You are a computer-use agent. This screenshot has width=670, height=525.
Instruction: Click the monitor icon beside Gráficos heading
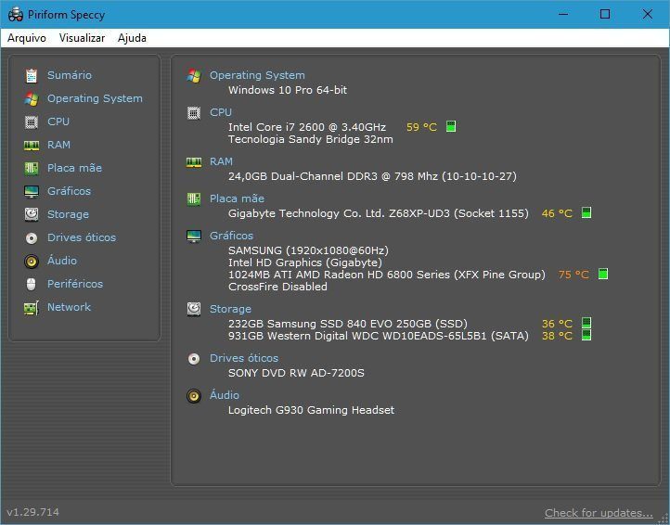pos(194,237)
